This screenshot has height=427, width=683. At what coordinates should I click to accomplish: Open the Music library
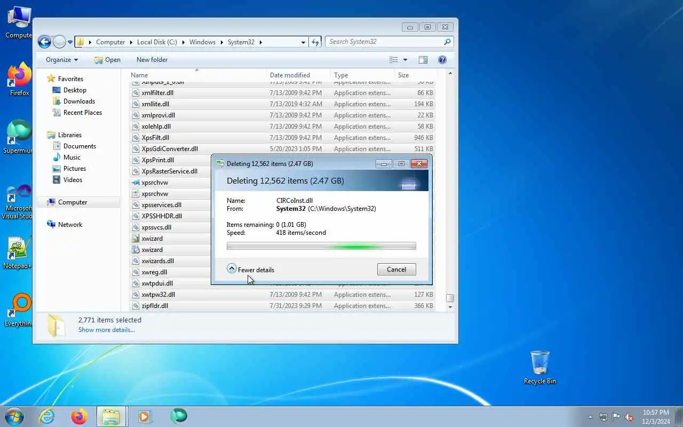pyautogui.click(x=72, y=157)
